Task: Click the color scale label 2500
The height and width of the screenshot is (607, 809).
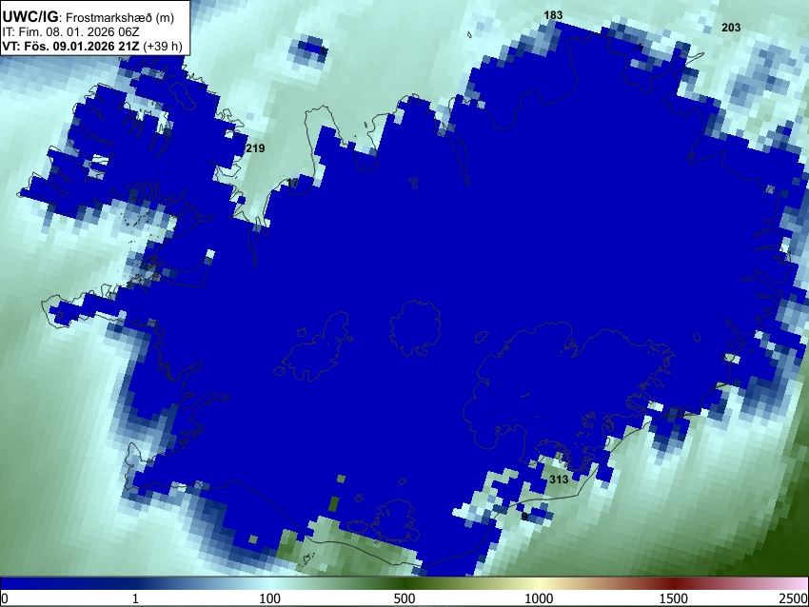Action: pyautogui.click(x=795, y=598)
